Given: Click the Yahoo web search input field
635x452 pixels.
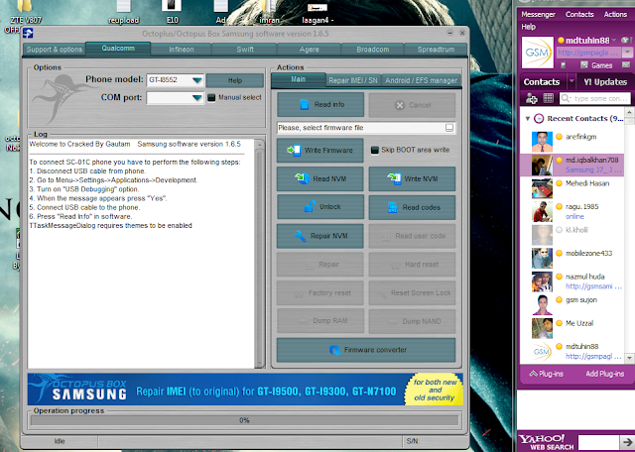Looking at the screenshot, I should [598, 442].
